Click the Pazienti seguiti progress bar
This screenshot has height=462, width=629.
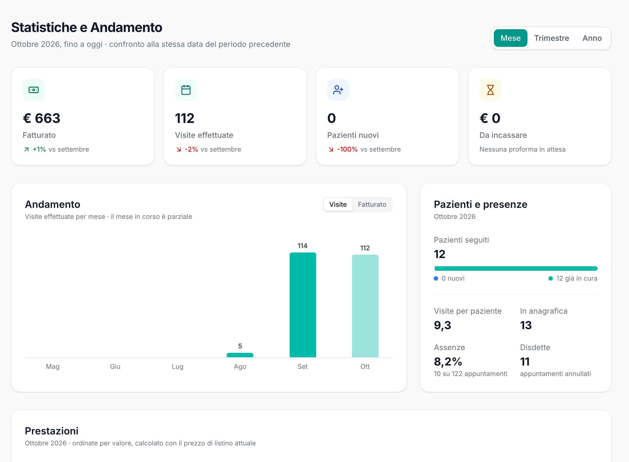click(x=516, y=268)
